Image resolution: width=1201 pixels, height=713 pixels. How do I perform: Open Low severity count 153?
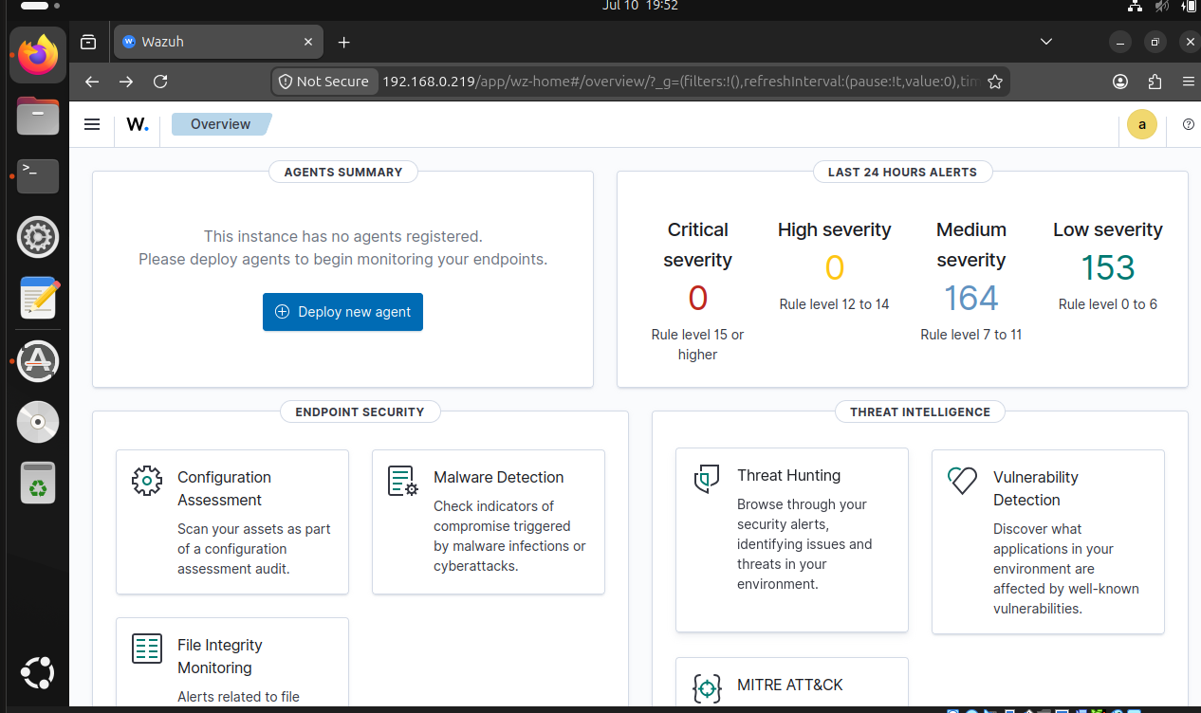click(1108, 268)
